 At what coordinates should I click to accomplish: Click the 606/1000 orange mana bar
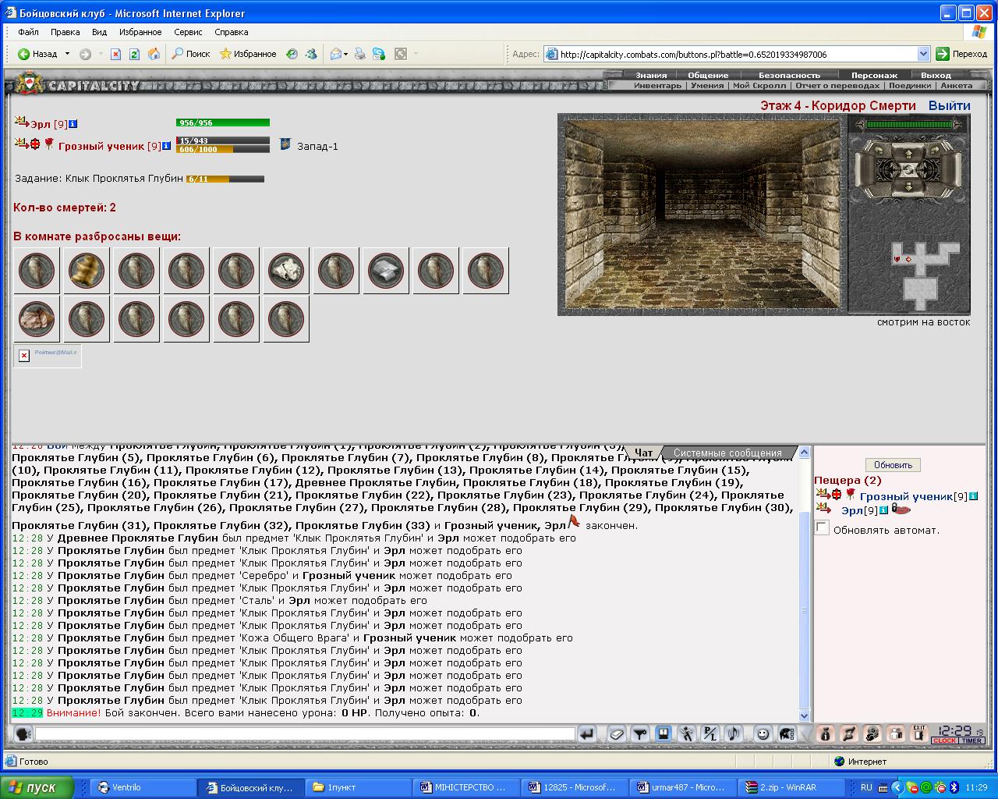pyautogui.click(x=223, y=149)
